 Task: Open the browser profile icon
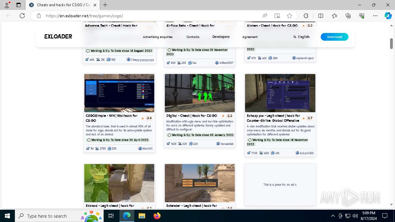click(x=7, y=5)
